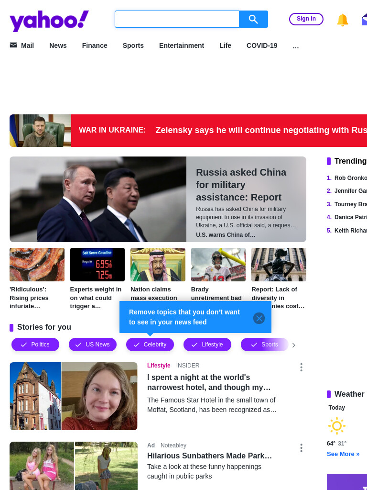This screenshot has height=490, width=367.
Task: Open Russia asked China headline
Action: pos(241,185)
